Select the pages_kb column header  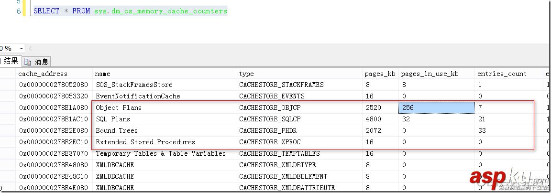tap(380, 74)
